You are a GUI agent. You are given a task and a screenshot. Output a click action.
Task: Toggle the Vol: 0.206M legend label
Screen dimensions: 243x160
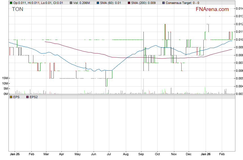coord(82,3)
